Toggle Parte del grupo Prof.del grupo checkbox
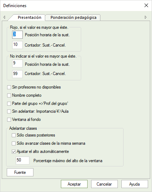The image size is (152, 192). 9,103
